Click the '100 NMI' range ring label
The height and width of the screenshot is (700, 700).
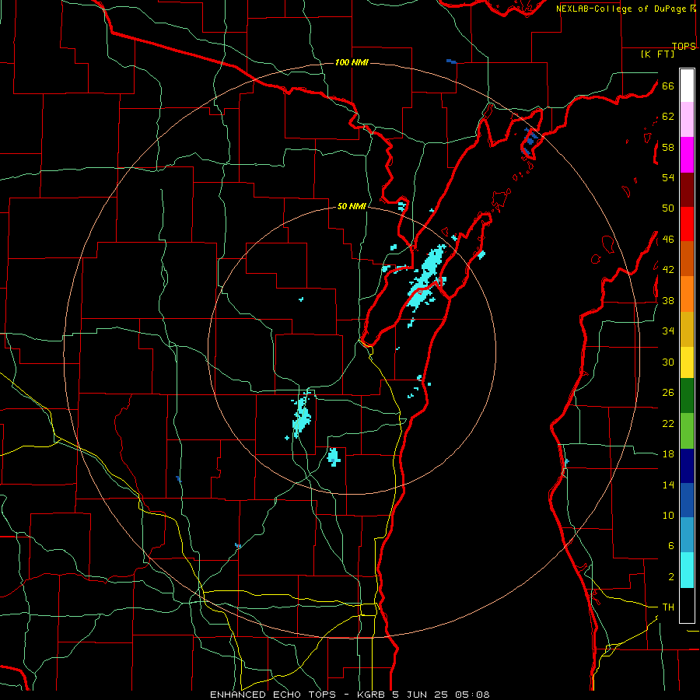(352, 62)
